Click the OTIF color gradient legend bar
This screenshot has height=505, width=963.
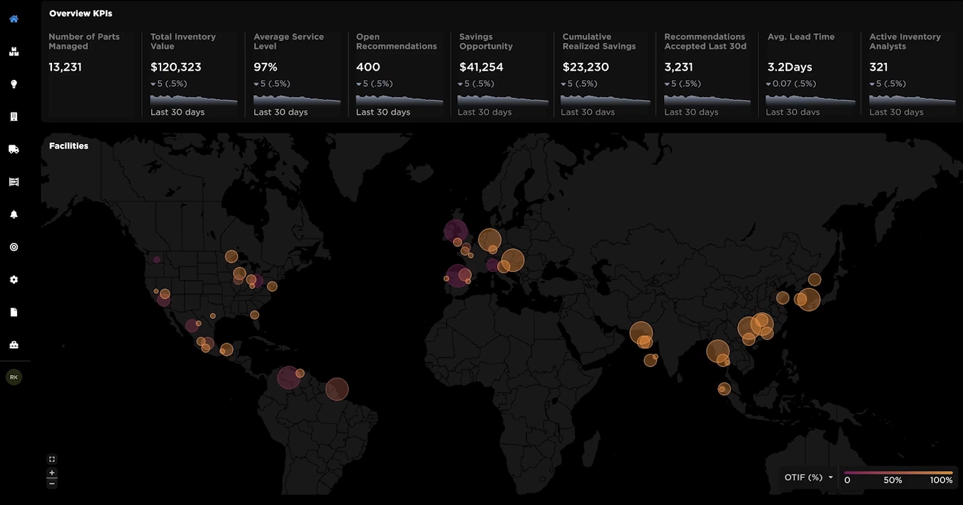[x=898, y=473]
